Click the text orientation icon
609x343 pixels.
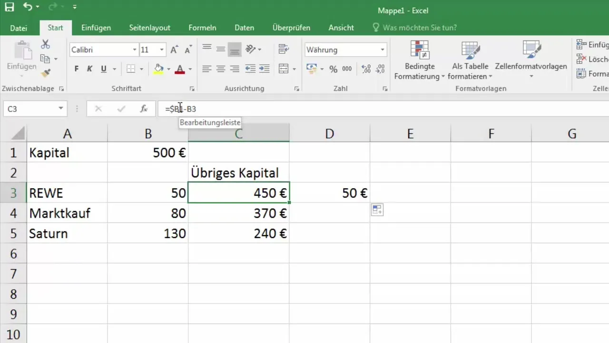pos(251,49)
